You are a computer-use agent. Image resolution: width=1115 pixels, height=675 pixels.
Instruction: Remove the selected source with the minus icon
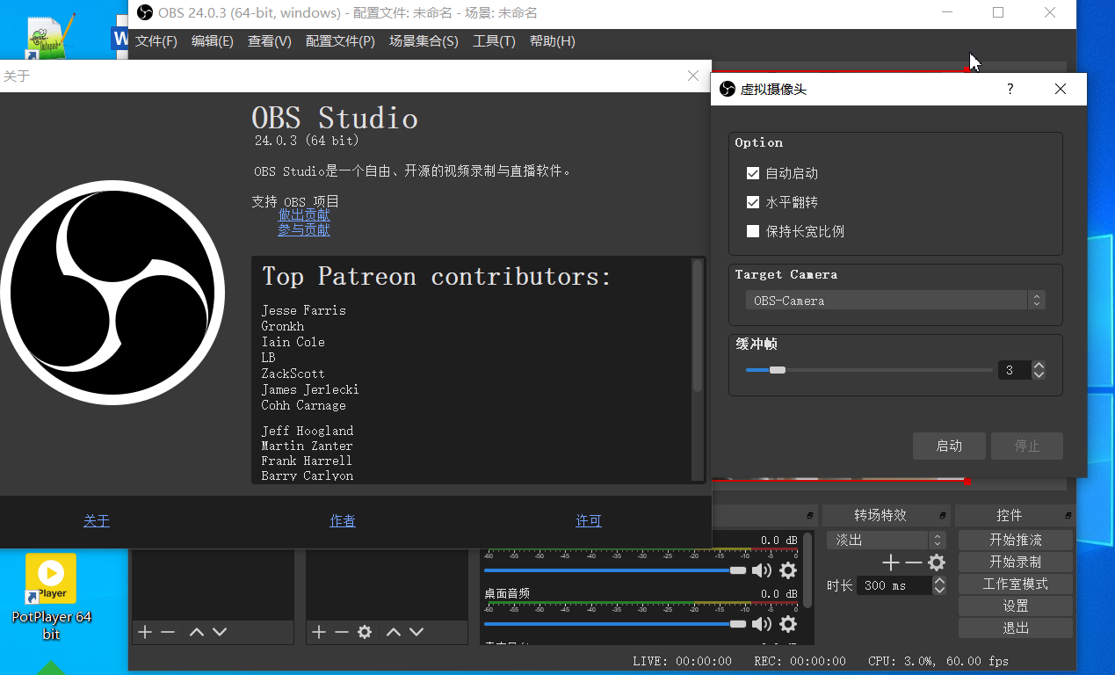point(342,632)
